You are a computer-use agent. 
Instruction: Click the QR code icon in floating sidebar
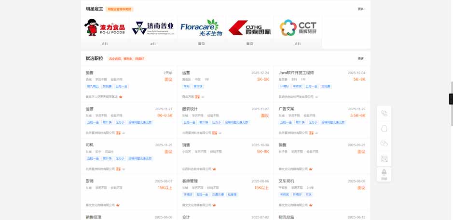point(384,158)
